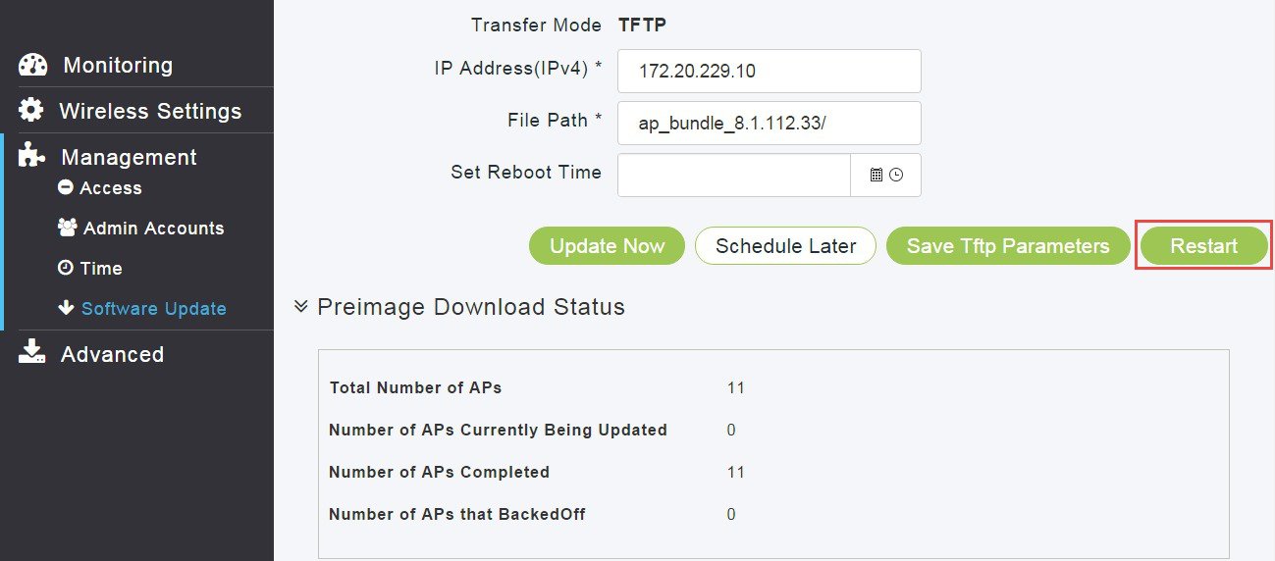The height and width of the screenshot is (561, 1275).
Task: Click the Management puzzle piece icon
Action: coord(32,157)
